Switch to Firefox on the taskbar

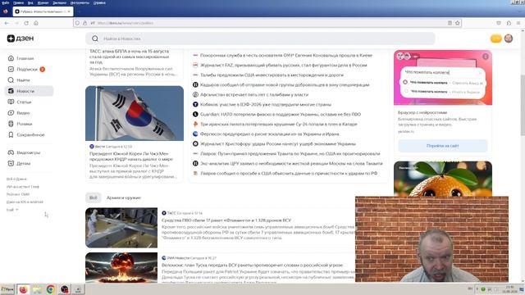point(23,289)
